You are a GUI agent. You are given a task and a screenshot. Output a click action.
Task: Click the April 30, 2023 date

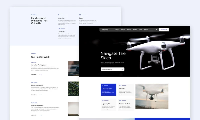(34, 83)
